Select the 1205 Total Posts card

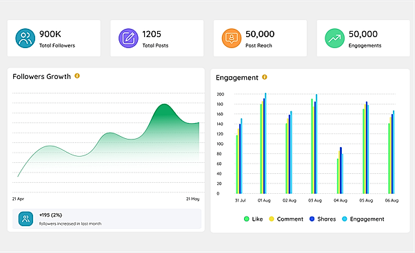pos(157,38)
